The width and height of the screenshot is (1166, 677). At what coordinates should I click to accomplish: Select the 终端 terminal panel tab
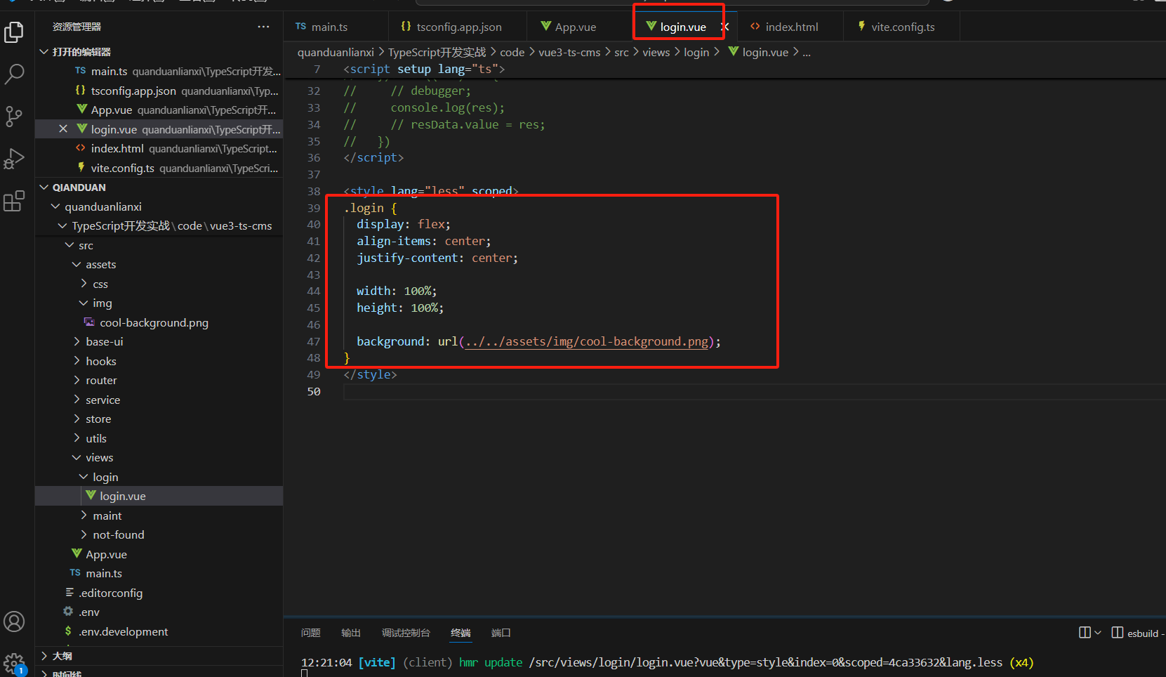click(461, 633)
